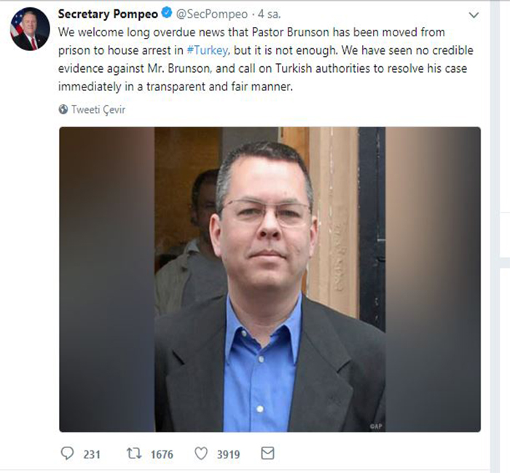The width and height of the screenshot is (510, 473).
Task: Retweet using the retweet arrows icon
Action: point(134,453)
